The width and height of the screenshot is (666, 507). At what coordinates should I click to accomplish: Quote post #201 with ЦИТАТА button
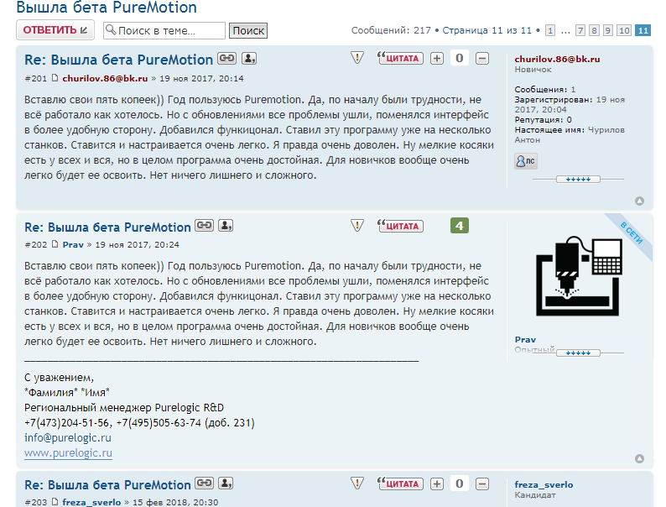tap(400, 58)
